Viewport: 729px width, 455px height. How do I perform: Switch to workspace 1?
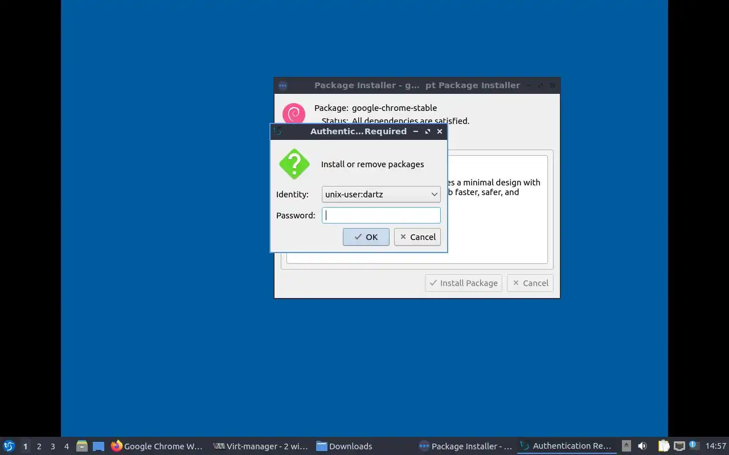coord(25,446)
